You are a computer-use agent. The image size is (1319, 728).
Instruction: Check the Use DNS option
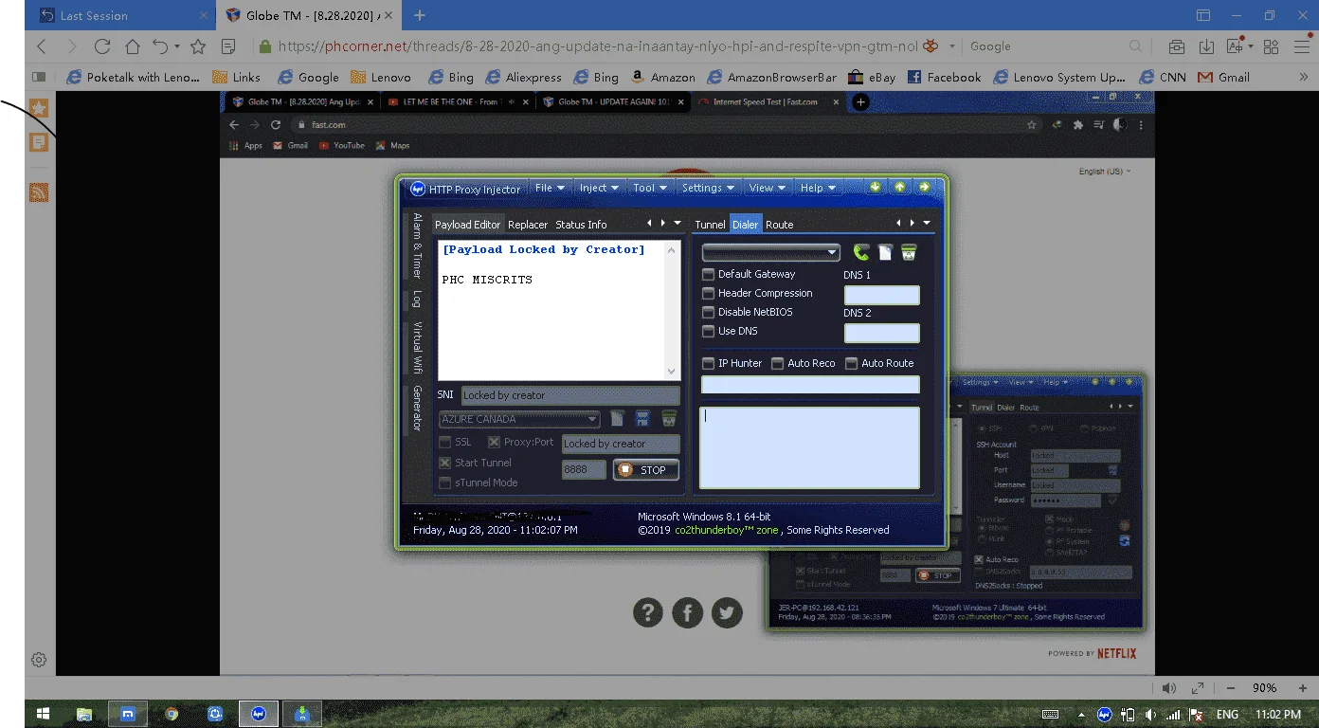pos(708,331)
